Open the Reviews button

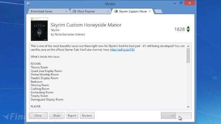(x=87, y=116)
